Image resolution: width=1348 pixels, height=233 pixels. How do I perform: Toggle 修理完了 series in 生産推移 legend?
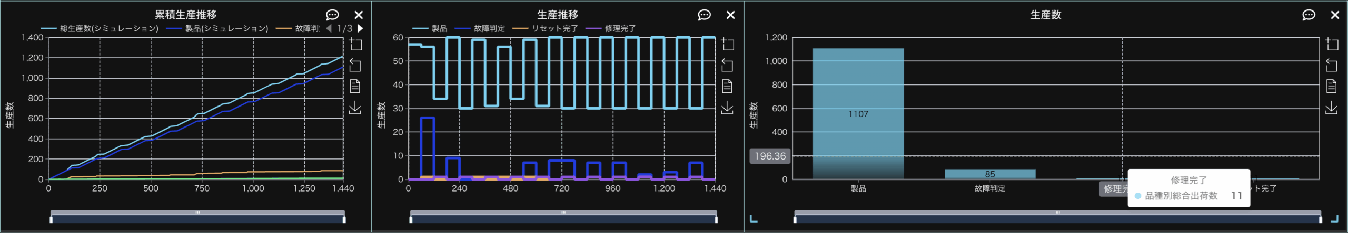click(611, 28)
